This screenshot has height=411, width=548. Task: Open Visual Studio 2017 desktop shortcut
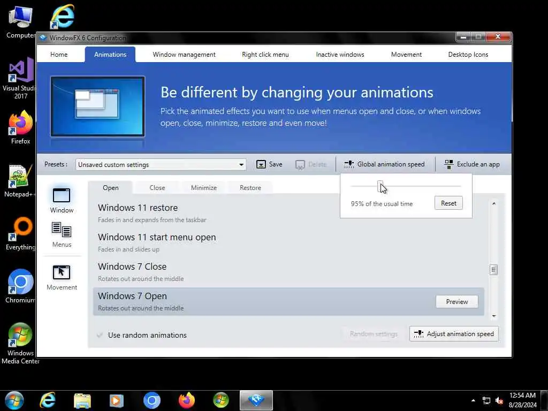tap(21, 78)
